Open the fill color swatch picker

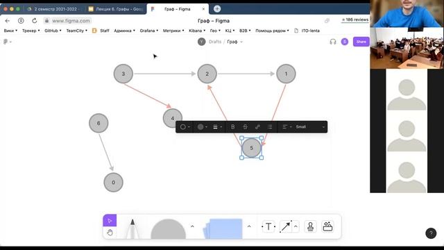[x=202, y=126]
